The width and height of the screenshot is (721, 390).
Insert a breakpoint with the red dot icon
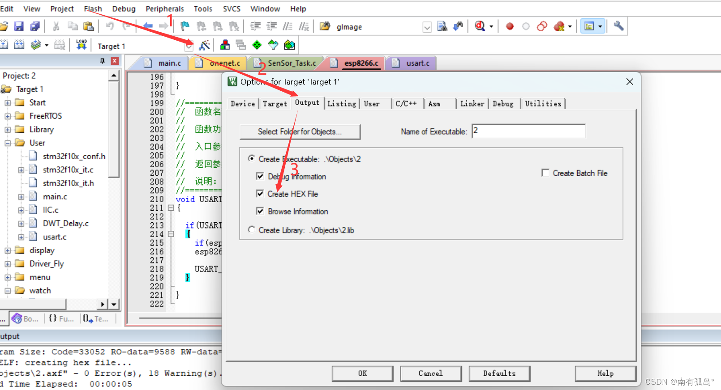coord(510,26)
